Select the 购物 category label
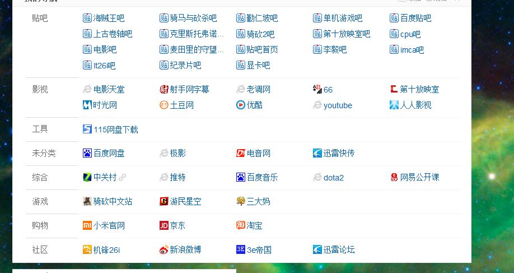 click(40, 226)
